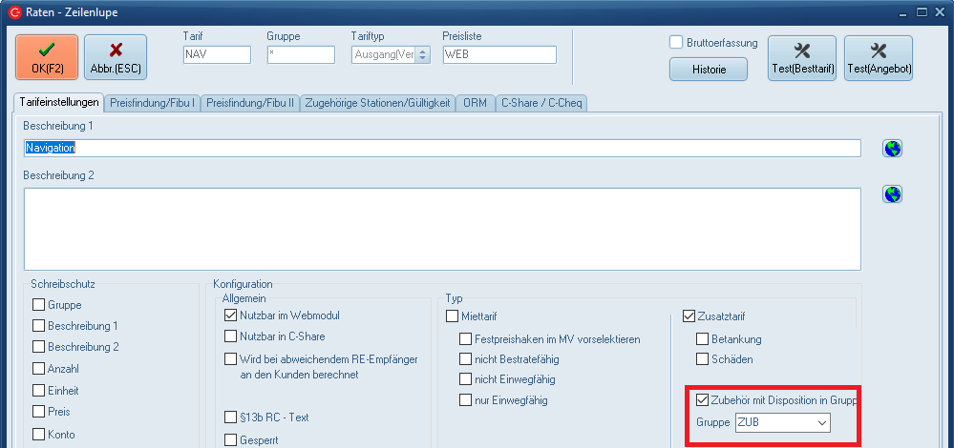Click the globe icon beside Beschreibung 2
This screenshot has height=448, width=954.
pyautogui.click(x=893, y=194)
